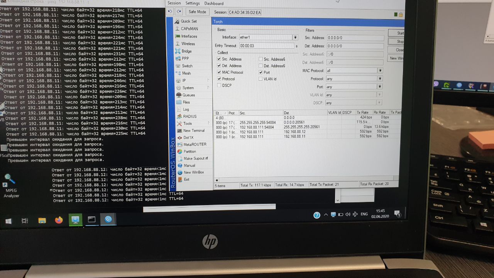Click Make Supout.rif in sidebar
This screenshot has height=278, width=494.
click(195, 158)
